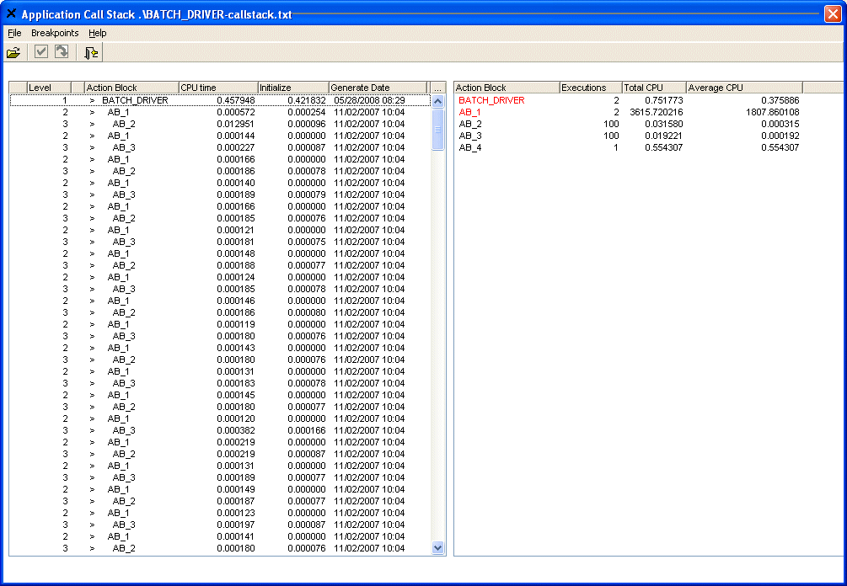
Task: Click the Executions column header
Action: [x=590, y=88]
